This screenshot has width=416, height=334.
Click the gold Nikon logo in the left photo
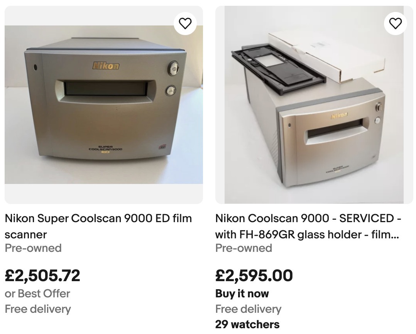tap(105, 66)
